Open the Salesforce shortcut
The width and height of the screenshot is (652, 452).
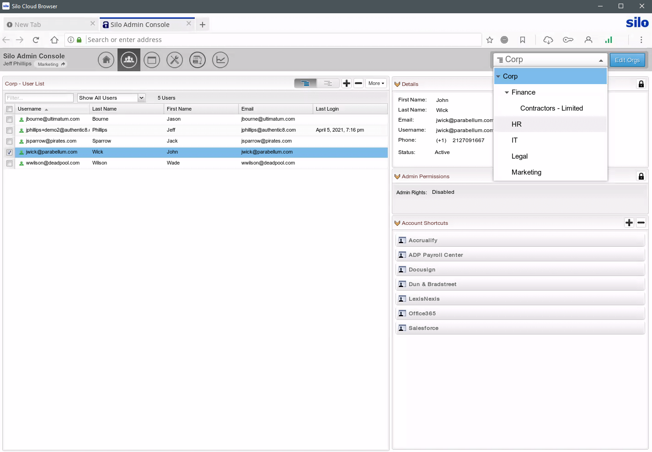[x=520, y=328]
